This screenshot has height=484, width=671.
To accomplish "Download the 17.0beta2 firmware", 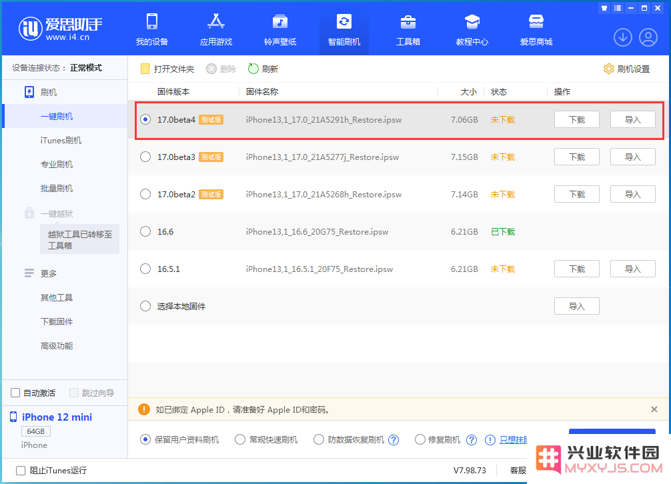I will point(577,194).
